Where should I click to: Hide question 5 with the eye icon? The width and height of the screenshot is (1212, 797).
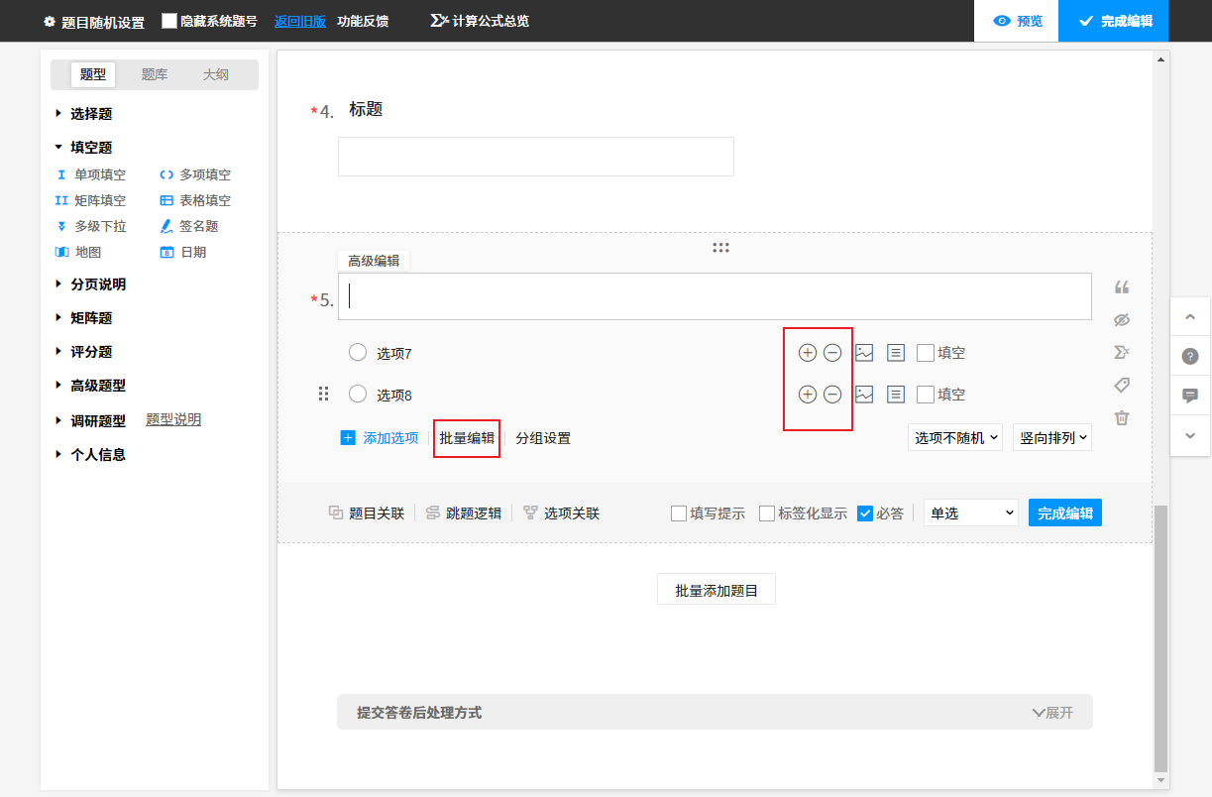point(1122,320)
